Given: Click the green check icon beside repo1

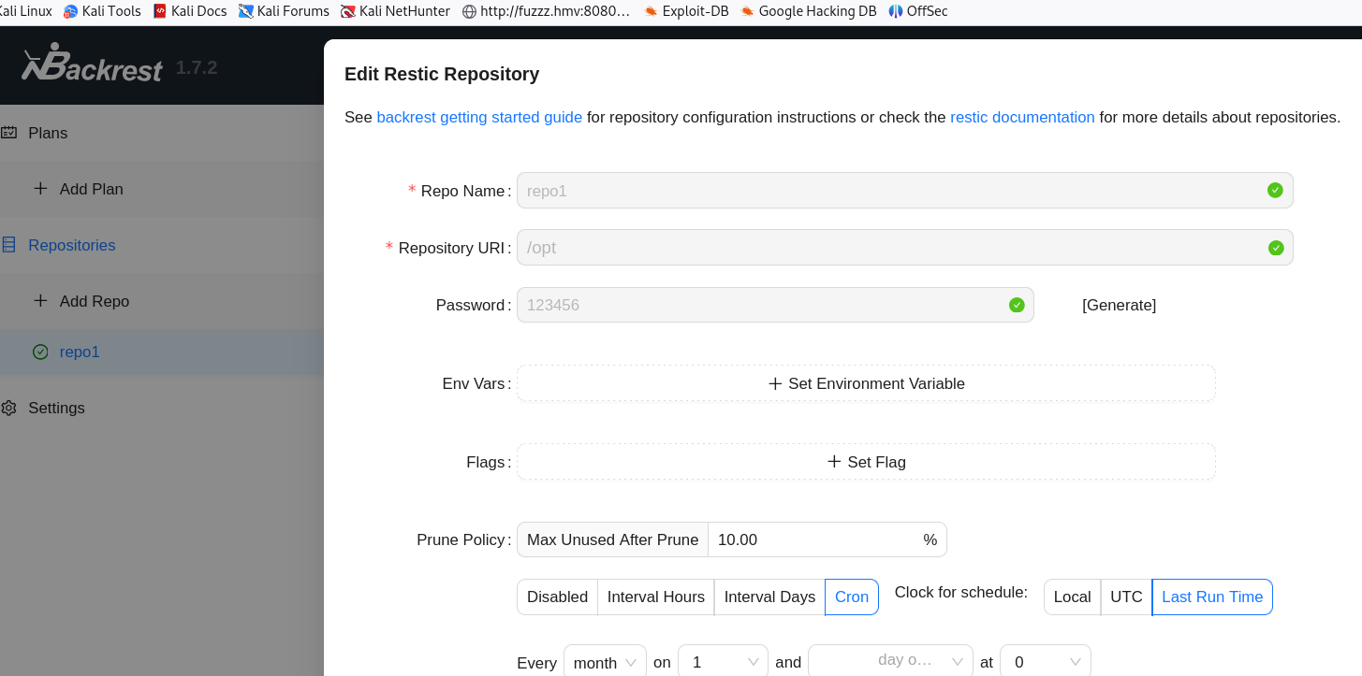Looking at the screenshot, I should [40, 352].
